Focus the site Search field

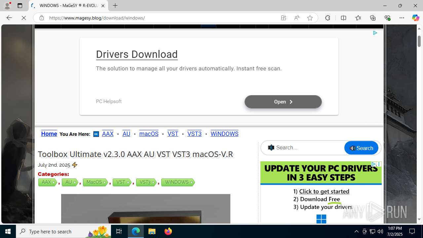pyautogui.click(x=306, y=148)
